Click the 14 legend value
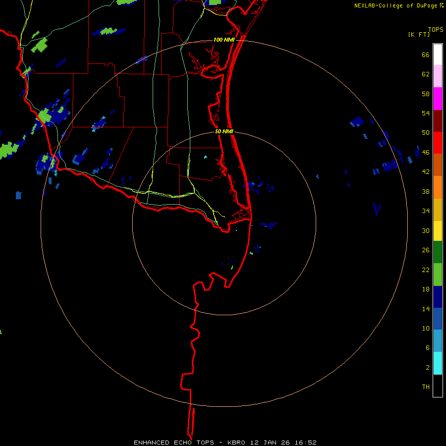Screen dimensions: 446x446 426,309
